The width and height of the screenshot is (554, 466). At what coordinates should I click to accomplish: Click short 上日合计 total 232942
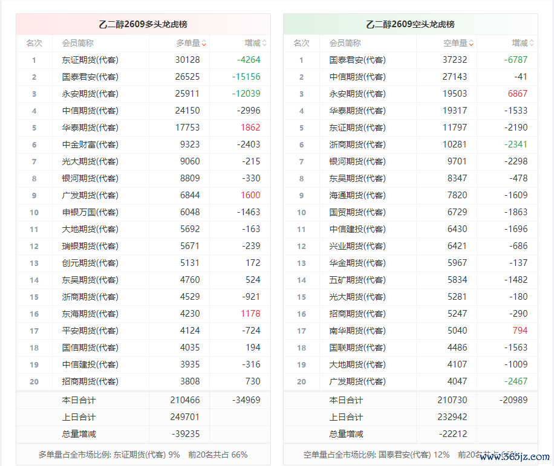(452, 417)
